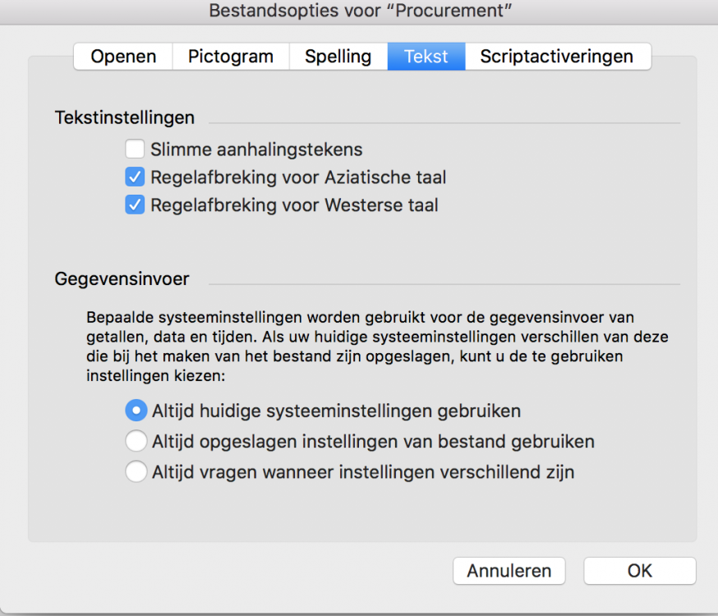Enable the Slimme aanhalingstekens checkbox
This screenshot has height=616, width=718.
(x=135, y=149)
